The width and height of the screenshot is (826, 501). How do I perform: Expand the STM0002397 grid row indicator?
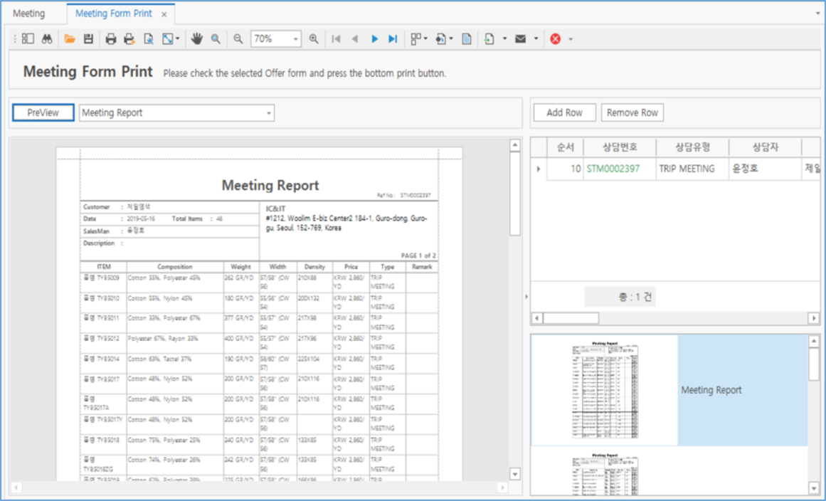pos(538,169)
